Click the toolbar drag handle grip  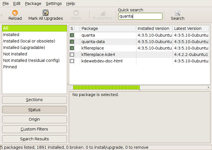coord(2,15)
